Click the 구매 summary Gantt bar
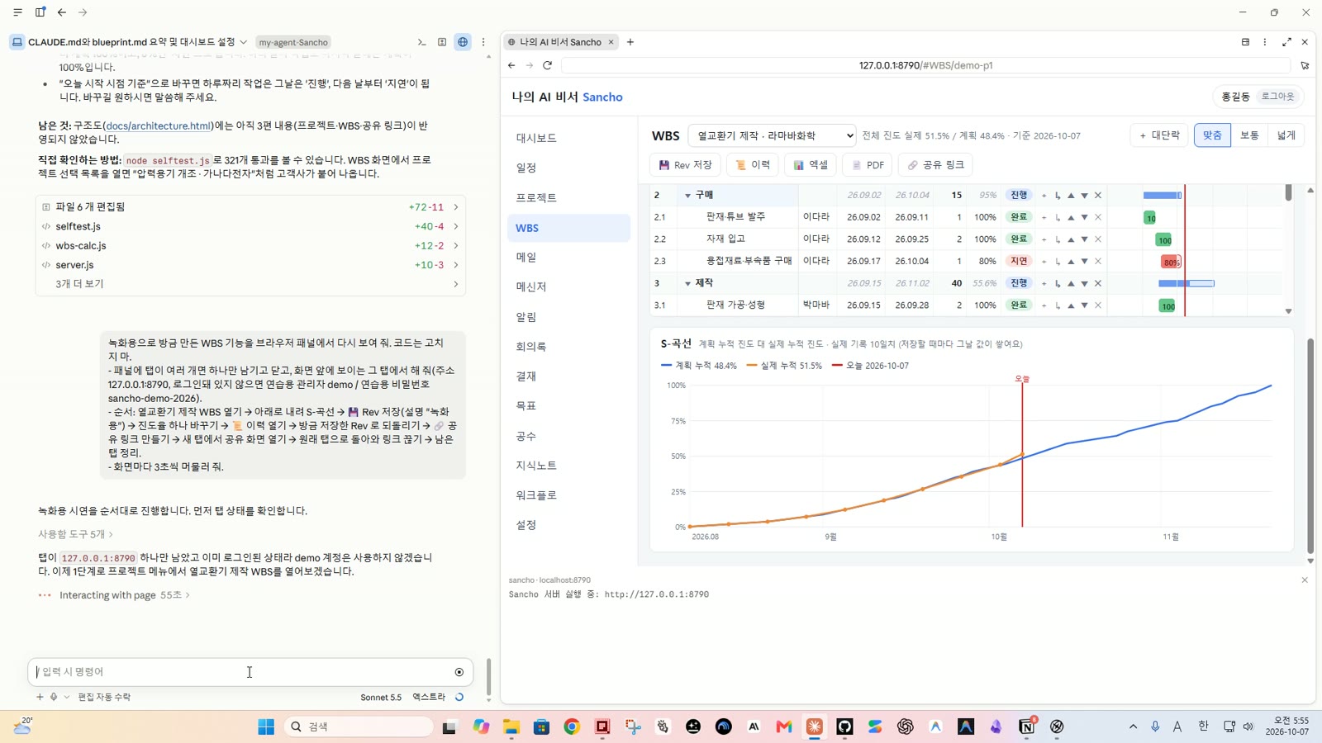1322x743 pixels. pyautogui.click(x=1163, y=196)
